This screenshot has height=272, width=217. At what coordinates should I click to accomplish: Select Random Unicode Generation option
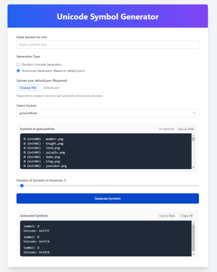pos(18,64)
